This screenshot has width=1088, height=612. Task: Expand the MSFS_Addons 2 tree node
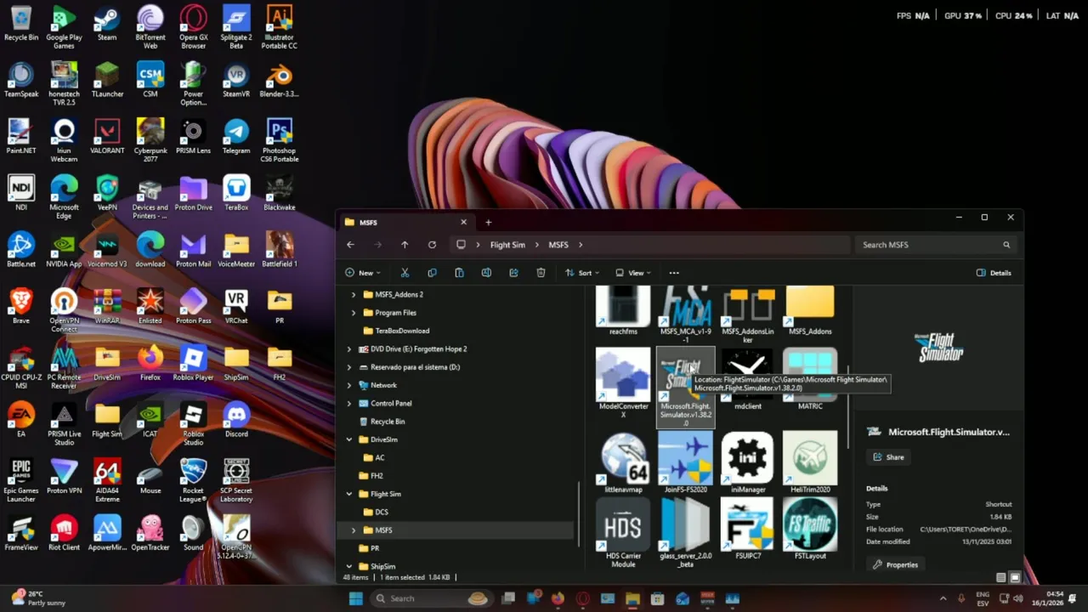coord(354,295)
